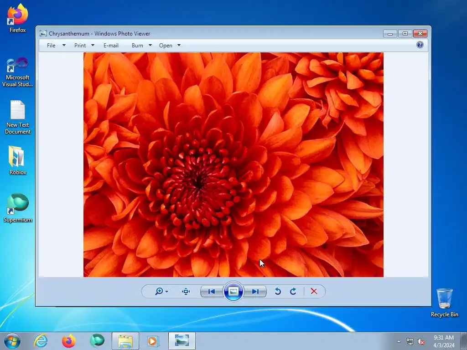The width and height of the screenshot is (467, 350).
Task: Open Windows Media Player taskbar icon
Action: tap(153, 341)
